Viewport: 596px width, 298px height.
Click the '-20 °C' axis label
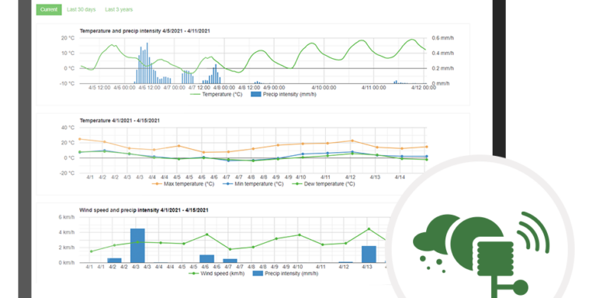tap(67, 173)
